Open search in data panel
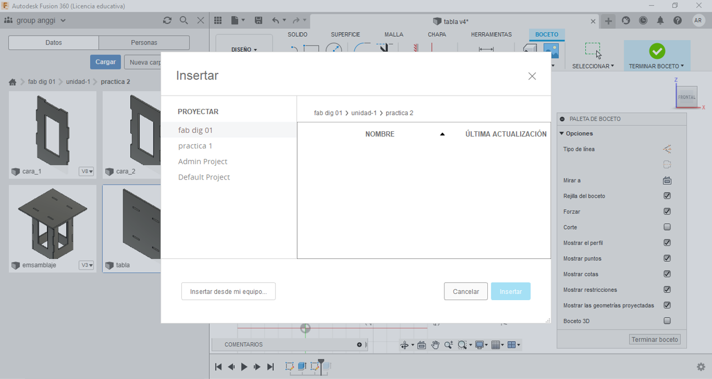 coord(184,21)
